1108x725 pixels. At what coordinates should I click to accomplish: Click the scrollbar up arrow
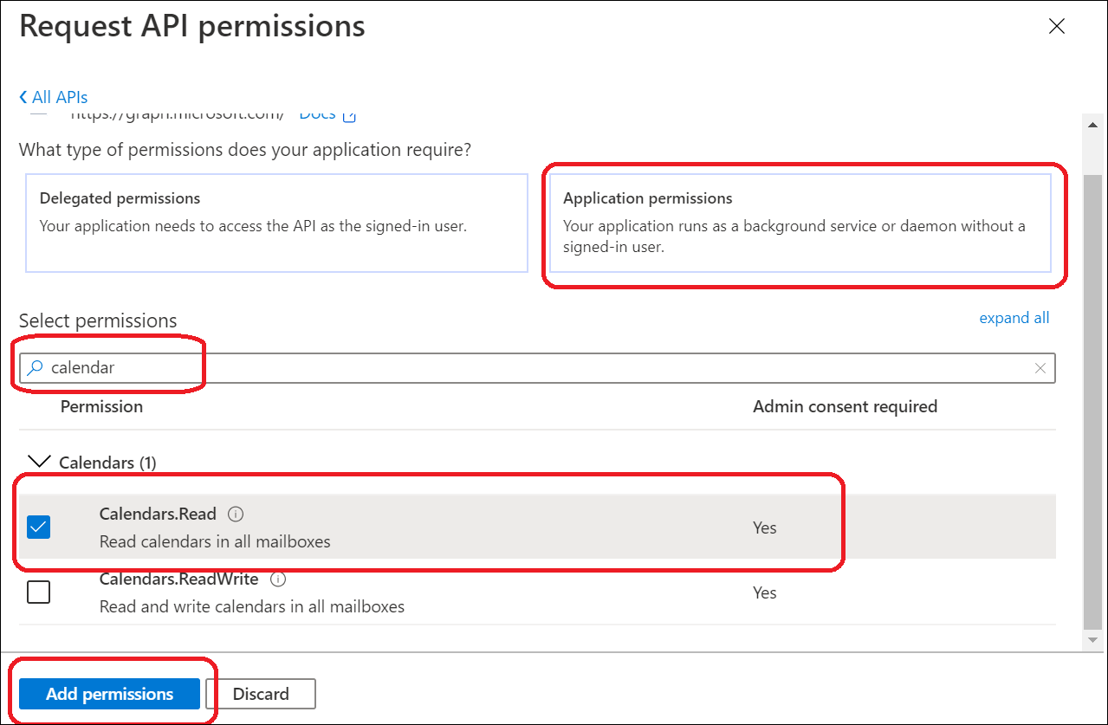click(1094, 125)
